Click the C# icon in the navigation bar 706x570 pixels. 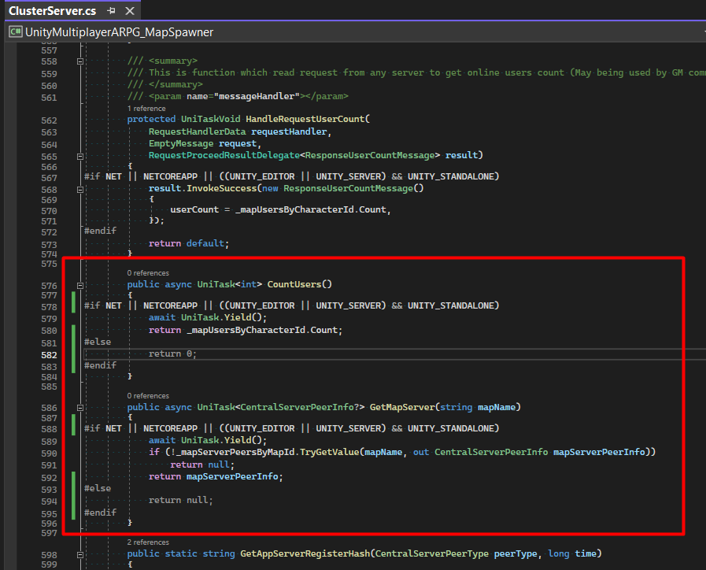click(15, 31)
